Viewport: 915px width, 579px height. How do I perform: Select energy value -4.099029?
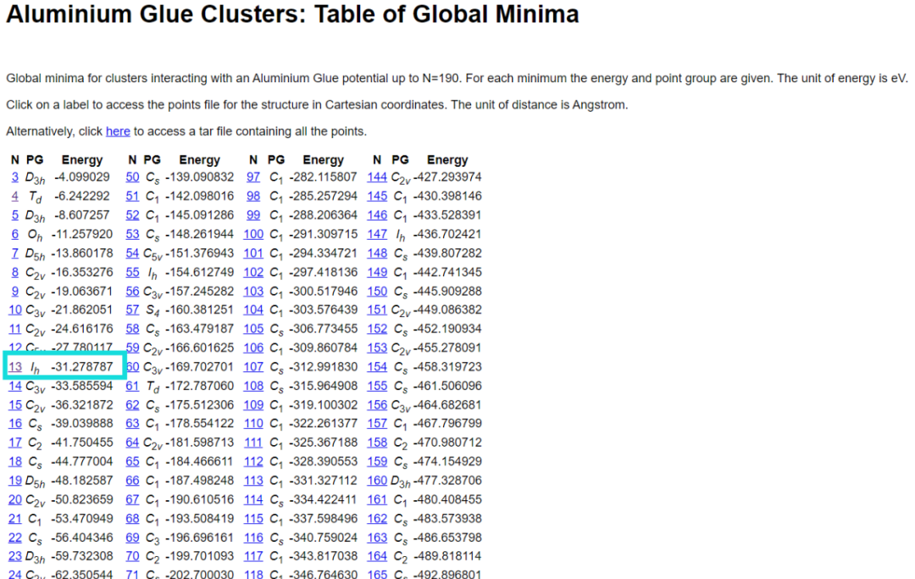click(81, 177)
